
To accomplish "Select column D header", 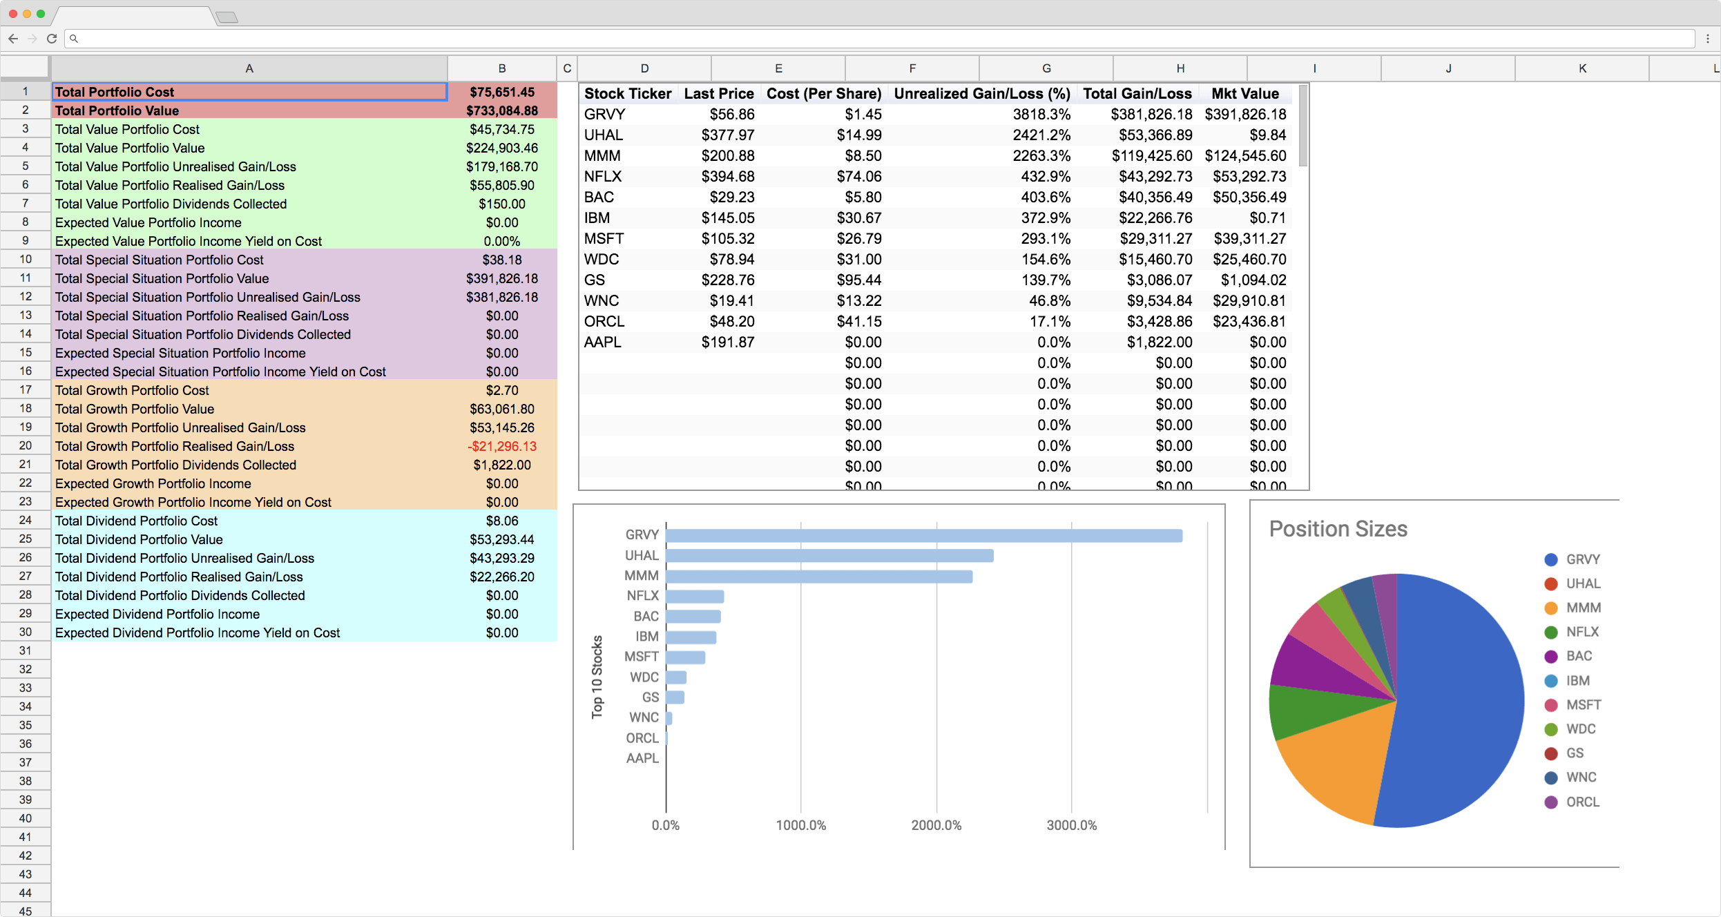I will click(644, 68).
